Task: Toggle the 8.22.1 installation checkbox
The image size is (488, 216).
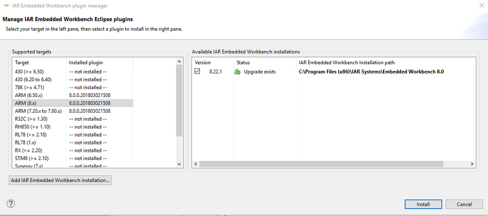Action: (x=197, y=72)
